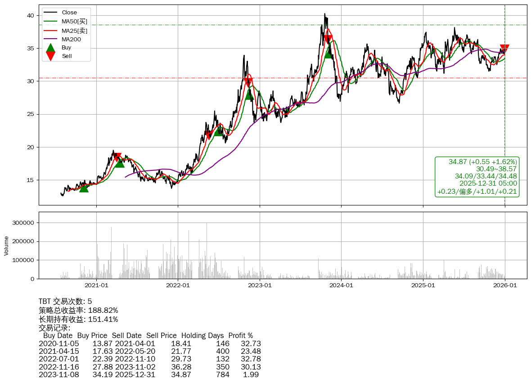The width and height of the screenshot is (531, 383).
Task: Select the trade row with Buy Date 2020-11-05
Action: click(149, 344)
